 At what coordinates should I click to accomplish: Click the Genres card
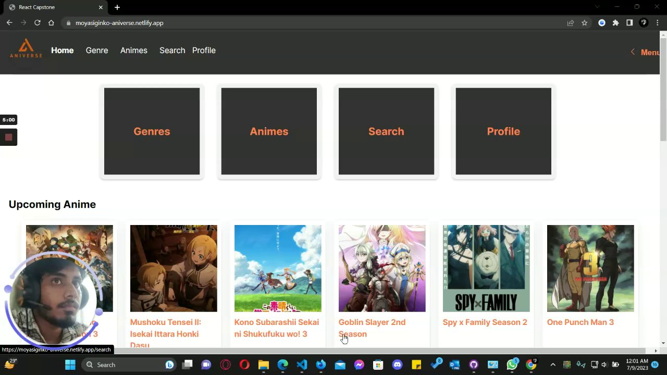[x=152, y=131]
